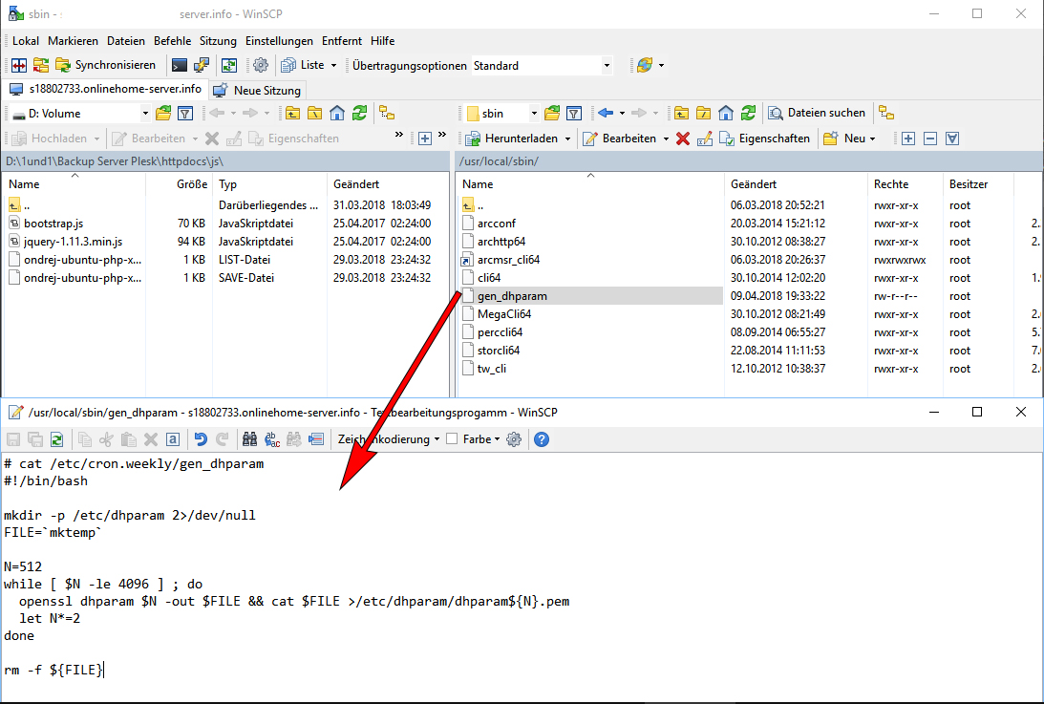
Task: Switch to the Neue Sitzung tab
Action: click(258, 91)
